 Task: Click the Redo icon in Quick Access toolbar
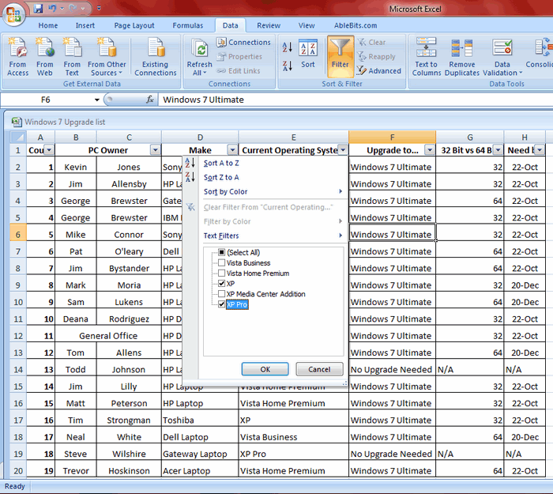[73, 8]
